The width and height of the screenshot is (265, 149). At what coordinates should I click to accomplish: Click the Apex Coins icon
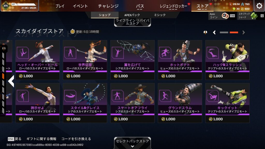pos(225,16)
